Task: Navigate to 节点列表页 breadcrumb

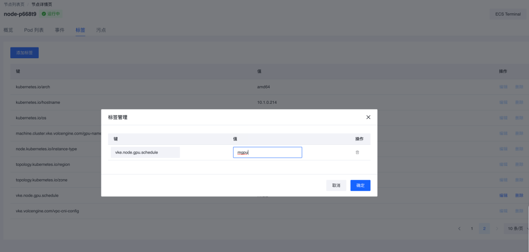Action: [x=15, y=4]
